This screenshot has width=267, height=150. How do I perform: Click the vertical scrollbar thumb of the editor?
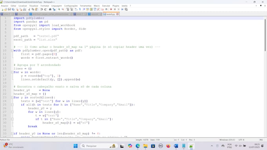pyautogui.click(x=265, y=35)
